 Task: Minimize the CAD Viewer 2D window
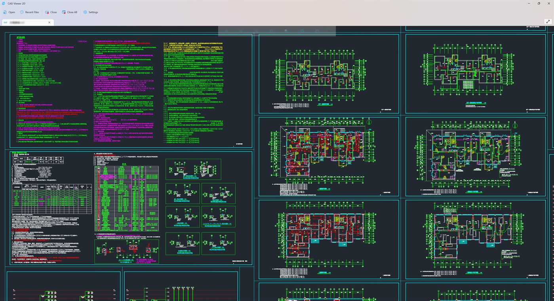point(529,3)
